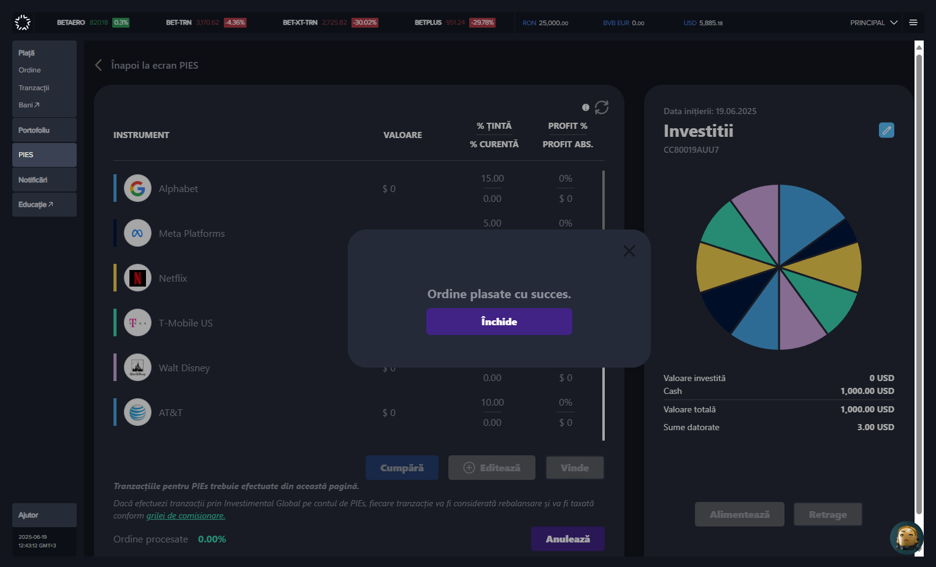
Task: Click the Meta Platforms logo
Action: 137,233
